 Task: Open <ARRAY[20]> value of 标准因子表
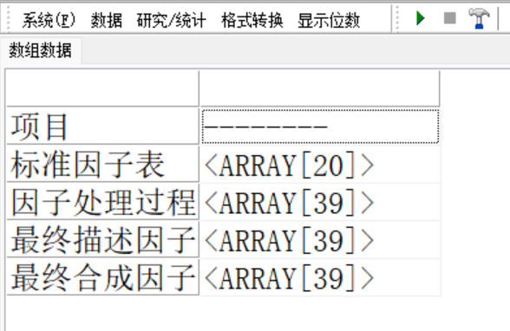(x=320, y=165)
